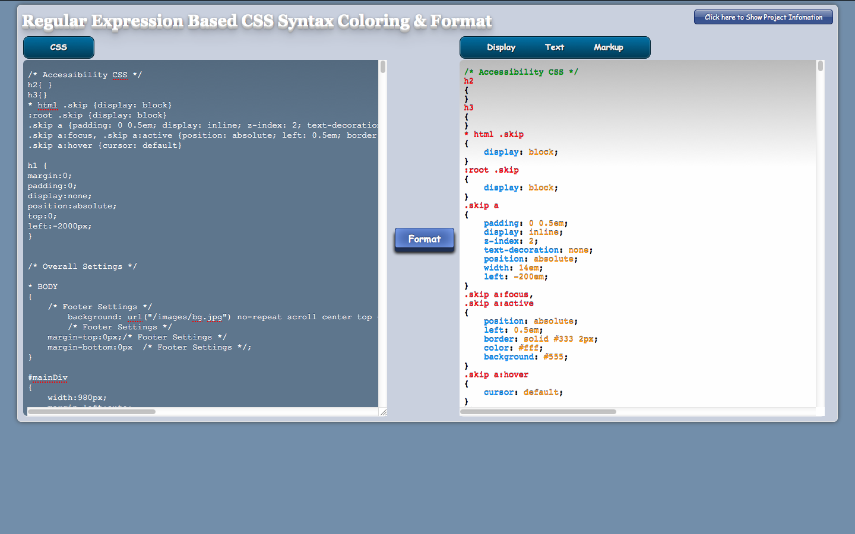Click '.skip a:hover {cursor: default}' input line
Viewport: 855px width, 534px height.
pos(104,145)
